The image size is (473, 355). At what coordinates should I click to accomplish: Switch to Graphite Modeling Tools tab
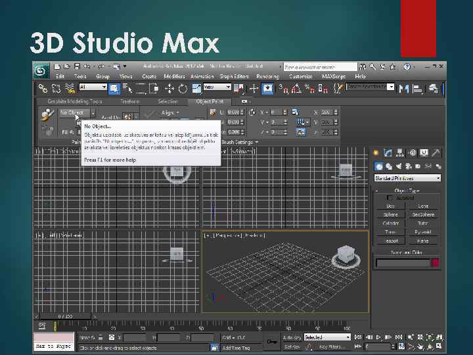[x=75, y=101]
